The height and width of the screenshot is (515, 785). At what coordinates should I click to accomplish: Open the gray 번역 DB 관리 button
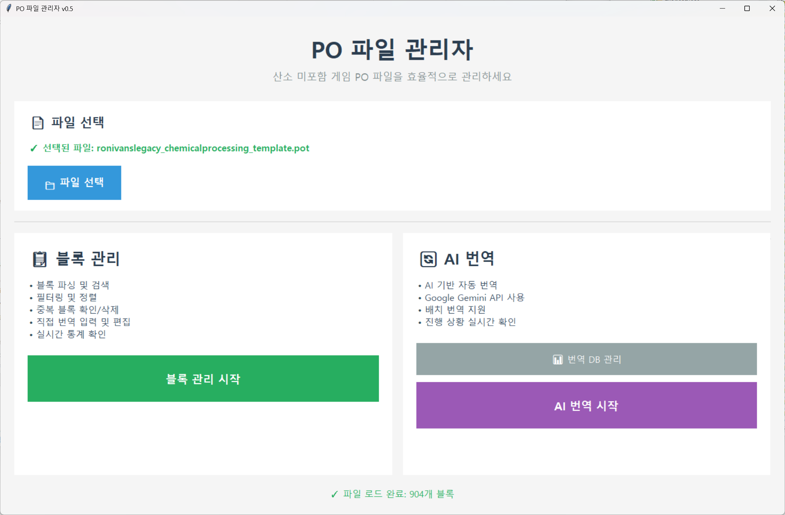(586, 359)
